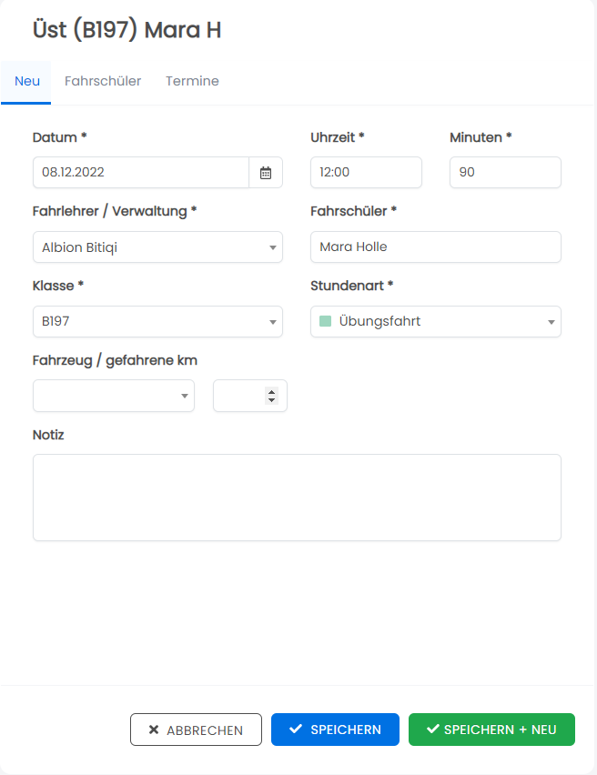Switch to the Neu tab
The image size is (597, 775).
[x=26, y=82]
